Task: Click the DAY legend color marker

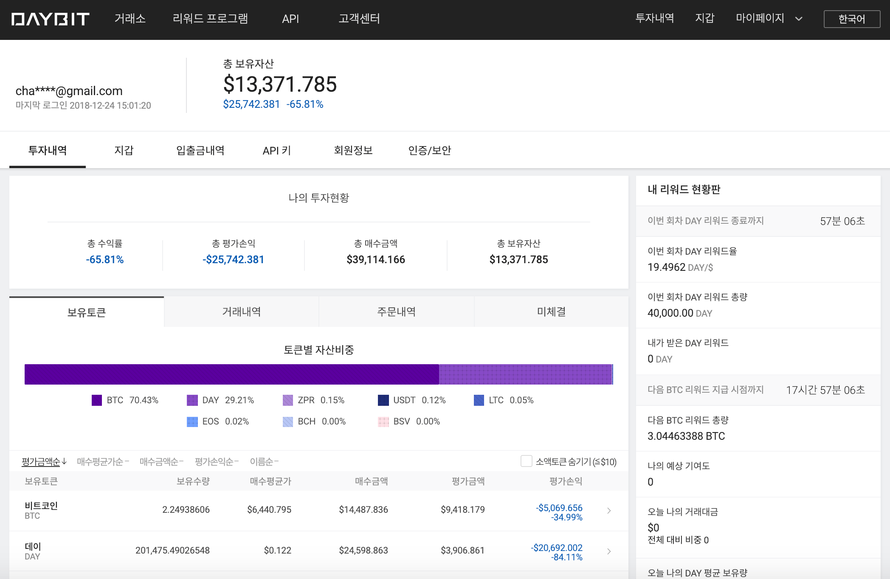Action: (192, 400)
